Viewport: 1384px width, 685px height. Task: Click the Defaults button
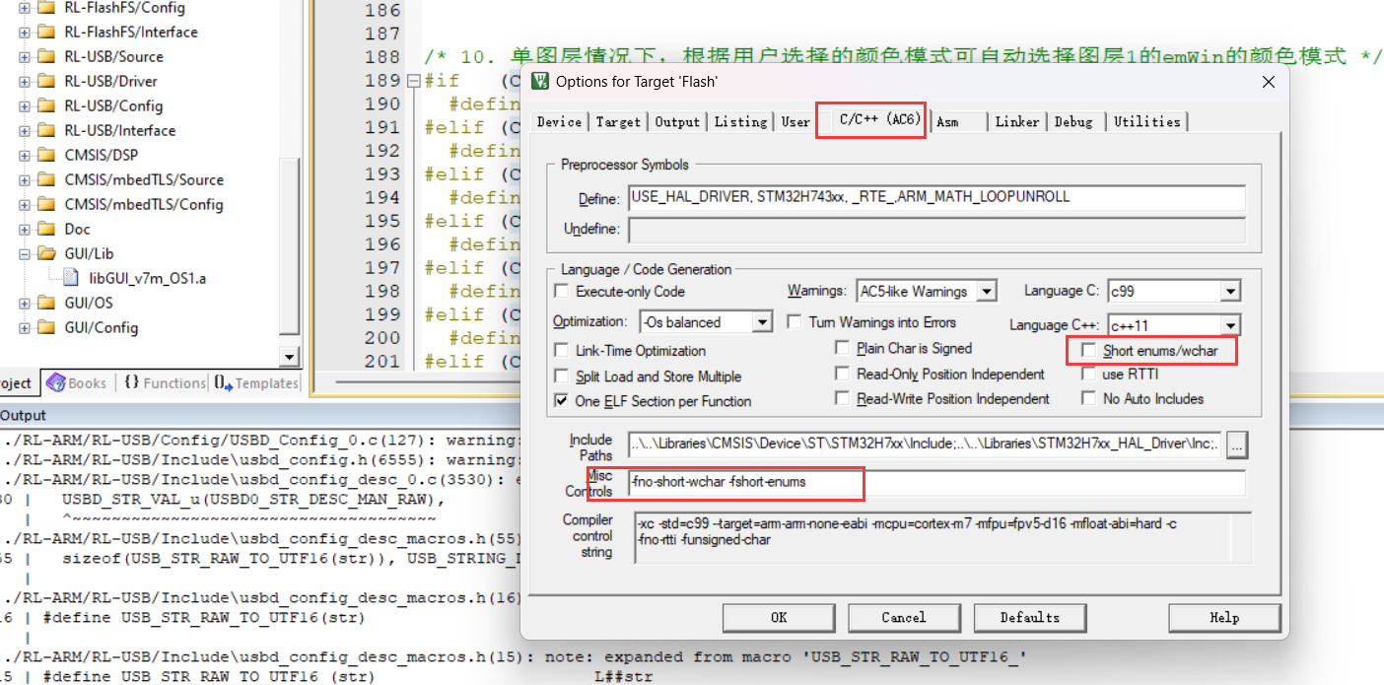(1029, 618)
